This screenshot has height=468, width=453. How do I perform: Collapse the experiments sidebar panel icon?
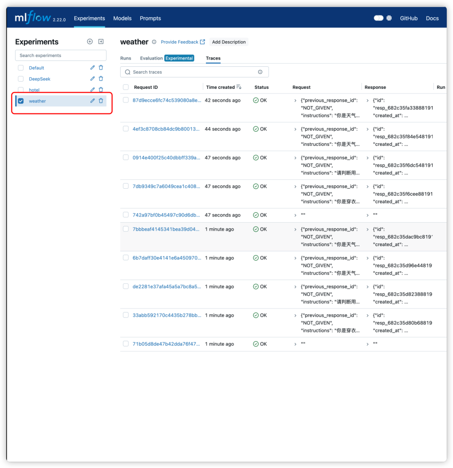tap(101, 42)
